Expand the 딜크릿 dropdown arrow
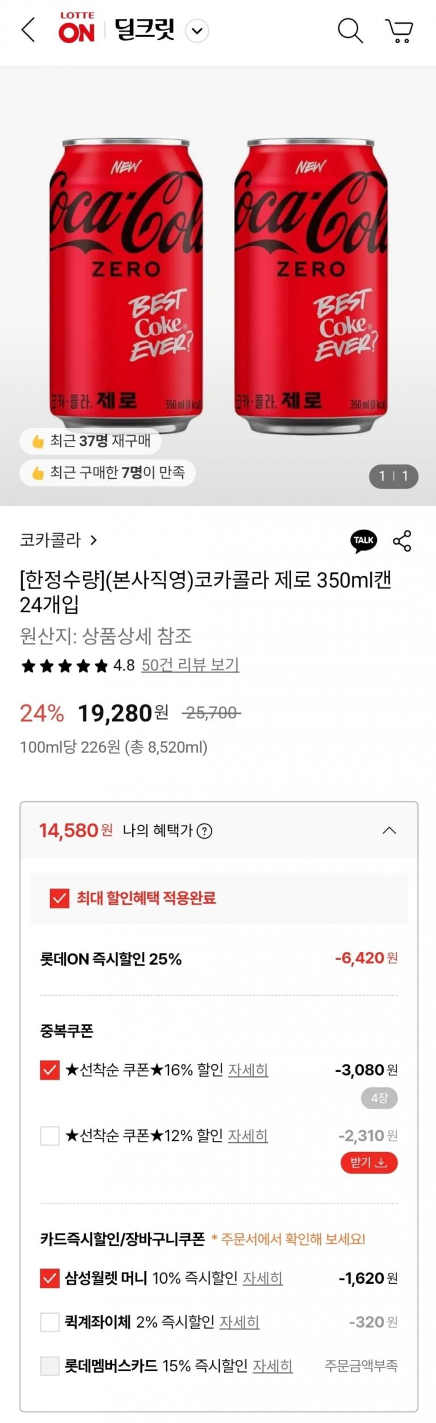The height and width of the screenshot is (1423, 436). (x=197, y=31)
